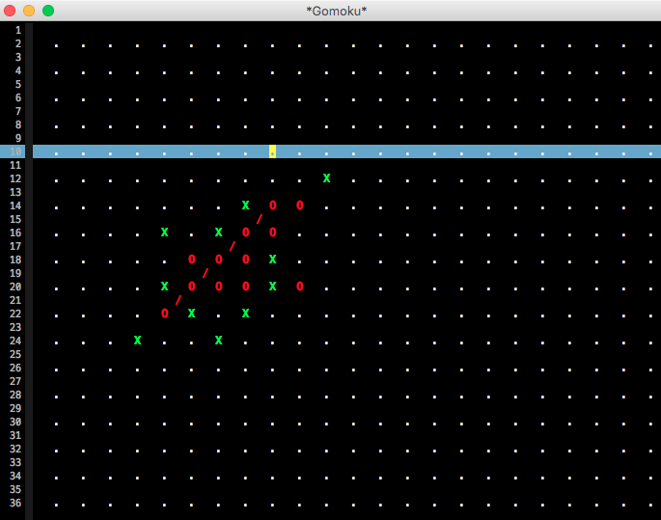Viewport: 661px width, 520px height.
Task: Click the leftmost red O on line 18
Action: (x=192, y=260)
